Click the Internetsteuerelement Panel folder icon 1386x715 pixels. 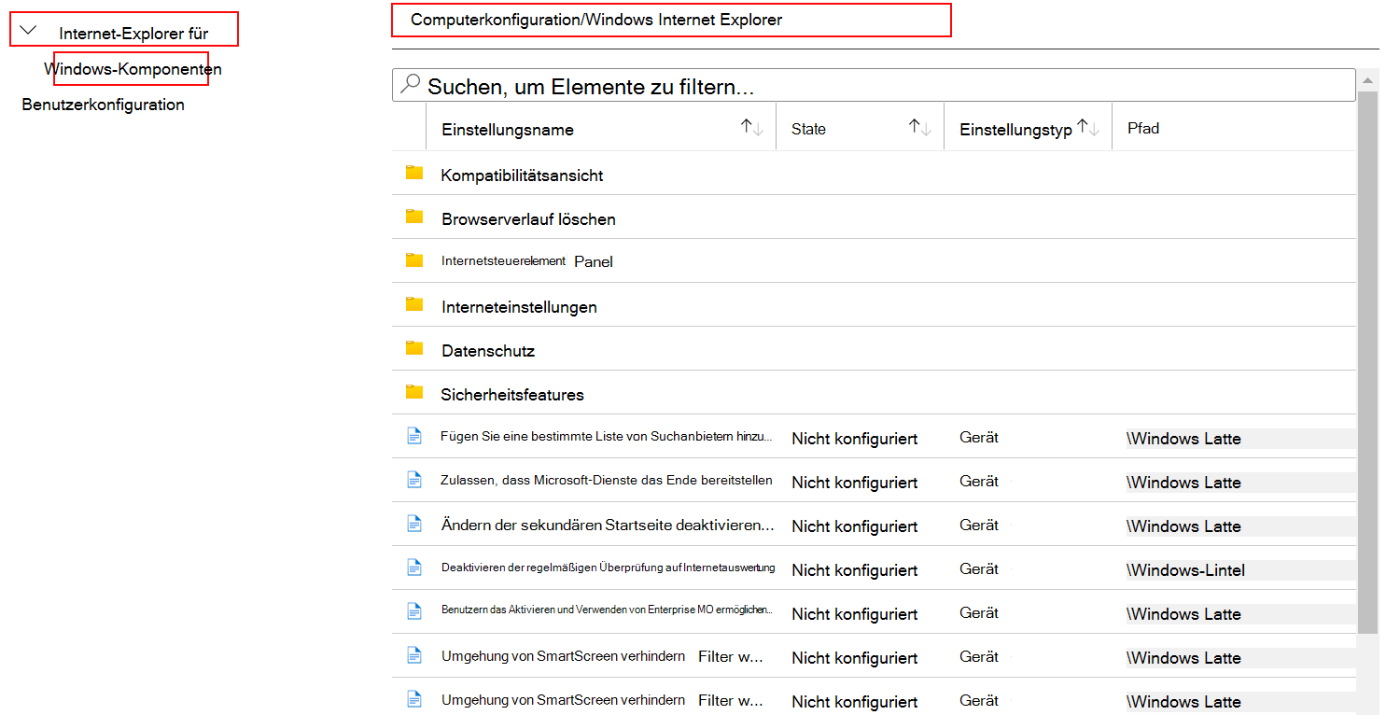click(414, 260)
